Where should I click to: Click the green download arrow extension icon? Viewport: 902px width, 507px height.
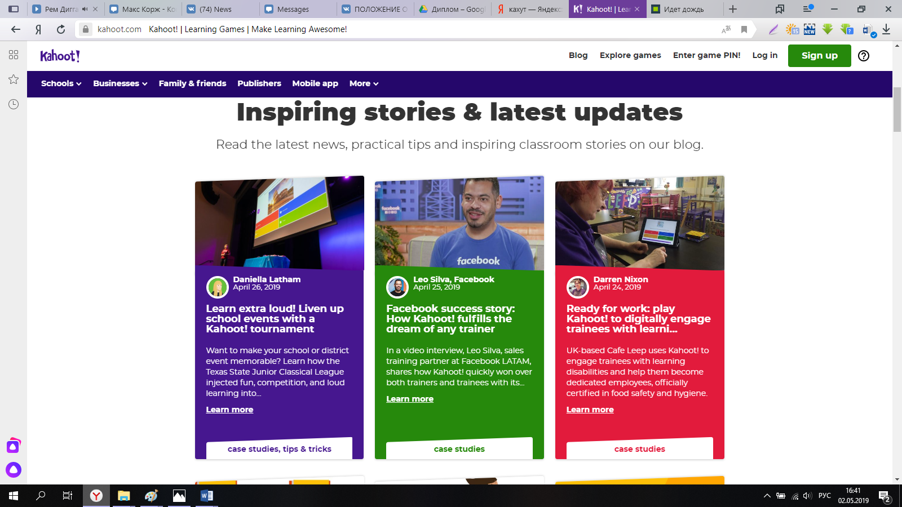[x=828, y=29]
